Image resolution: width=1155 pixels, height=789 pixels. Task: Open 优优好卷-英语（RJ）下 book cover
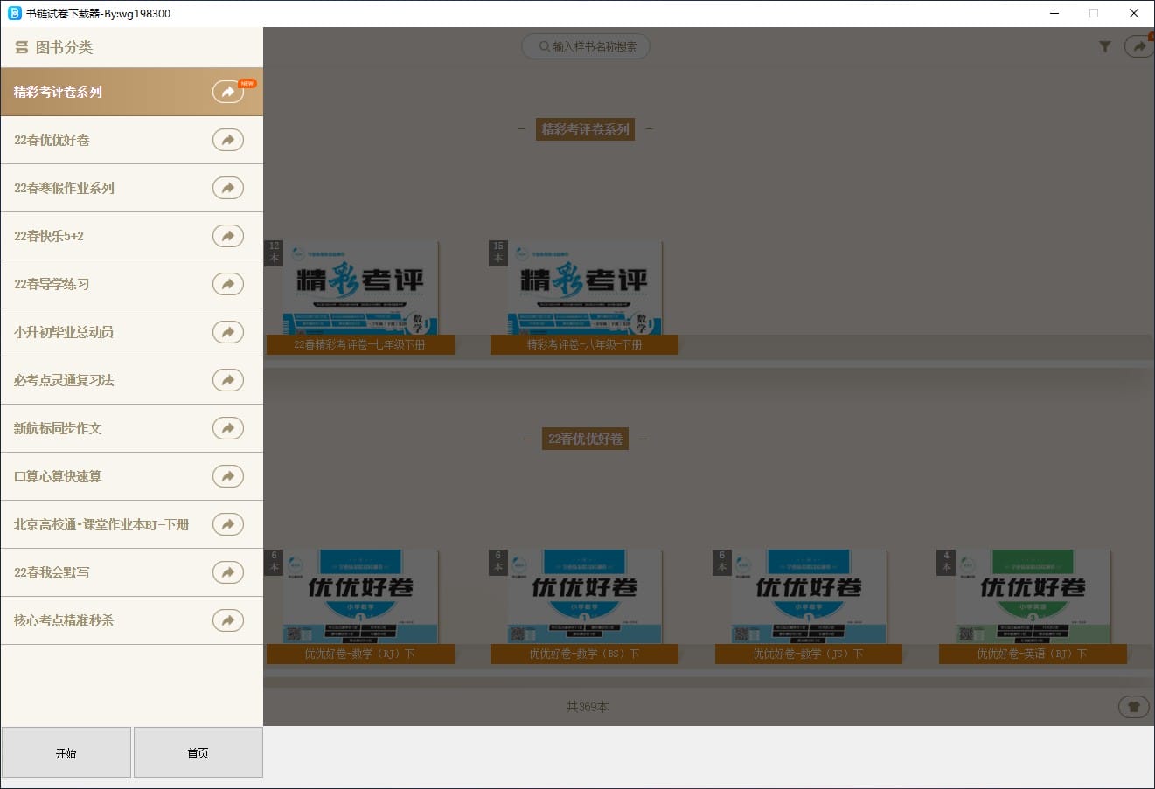1033,597
